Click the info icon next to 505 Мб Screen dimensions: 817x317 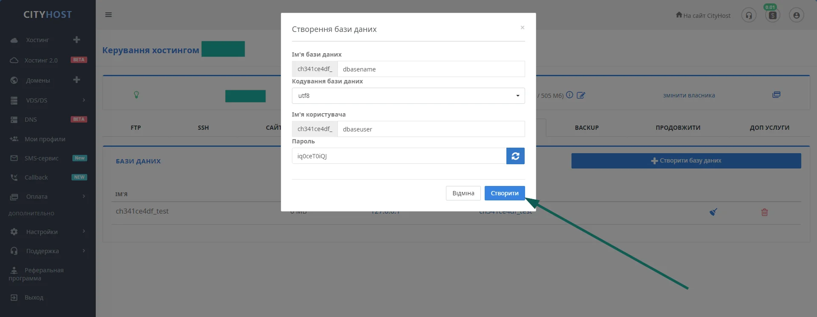click(569, 95)
